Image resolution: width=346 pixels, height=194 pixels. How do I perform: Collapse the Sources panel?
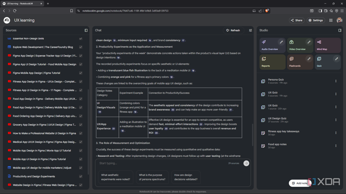pos(86,31)
